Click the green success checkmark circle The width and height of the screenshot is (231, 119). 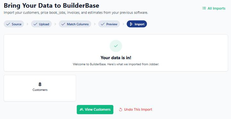[116, 46]
